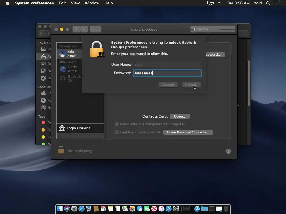Image resolution: width=286 pixels, height=214 pixels.
Task: Open the help question mark button
Action: coord(228,151)
